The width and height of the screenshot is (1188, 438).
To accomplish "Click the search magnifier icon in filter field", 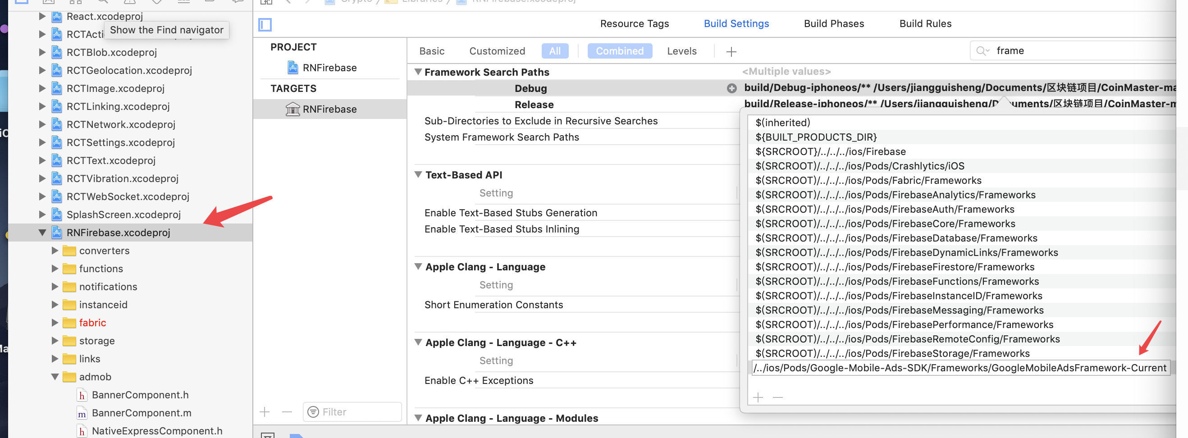I will (982, 51).
